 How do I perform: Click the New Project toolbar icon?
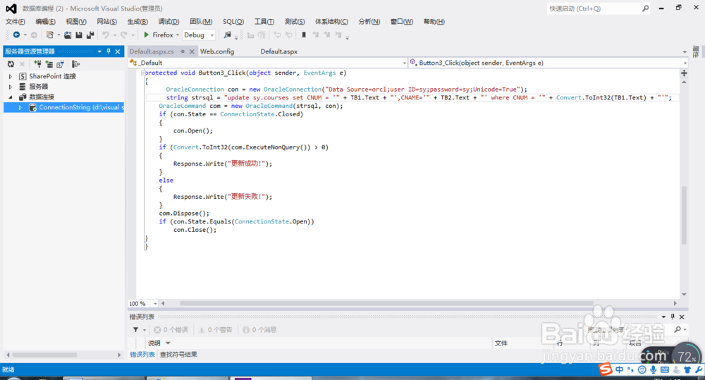tap(50, 35)
